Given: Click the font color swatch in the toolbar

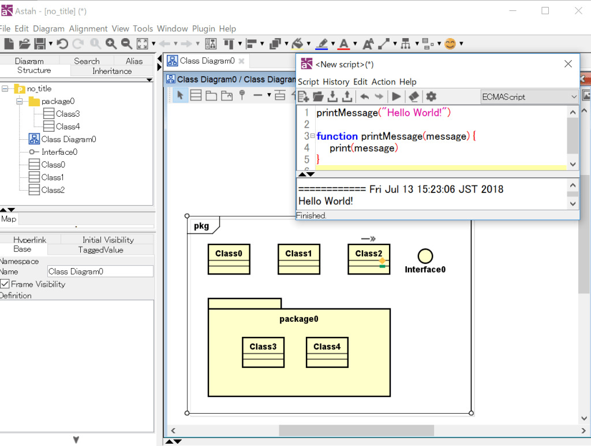Looking at the screenshot, I should [345, 43].
